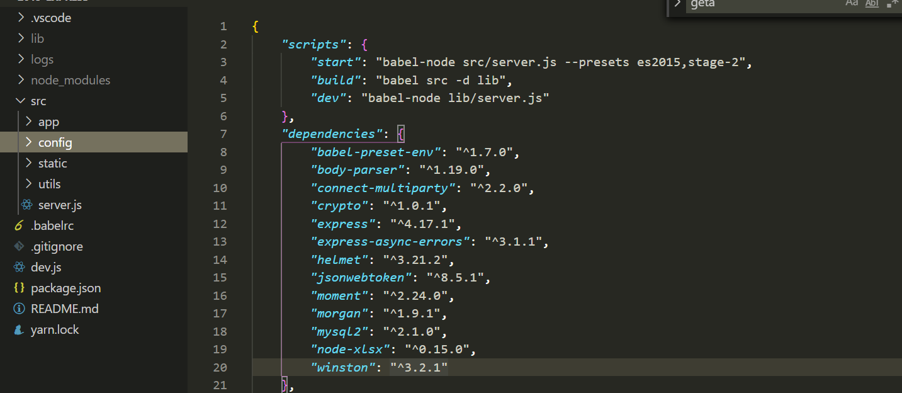This screenshot has width=902, height=393.
Task: Click the "express-async-errors" dependency name
Action: pyautogui.click(x=390, y=242)
